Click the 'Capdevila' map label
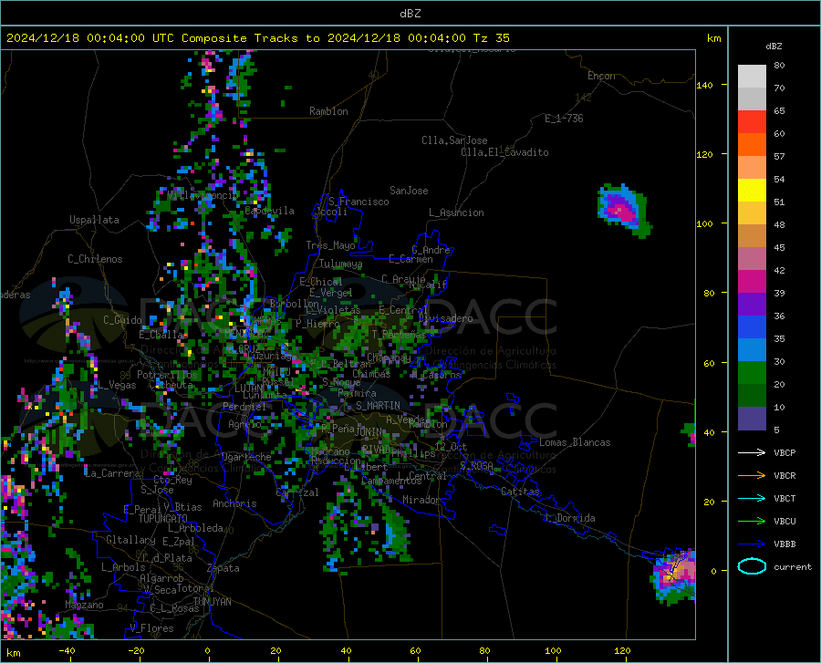Image resolution: width=821 pixels, height=663 pixels. click(x=269, y=211)
